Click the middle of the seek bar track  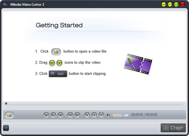coord(94,105)
